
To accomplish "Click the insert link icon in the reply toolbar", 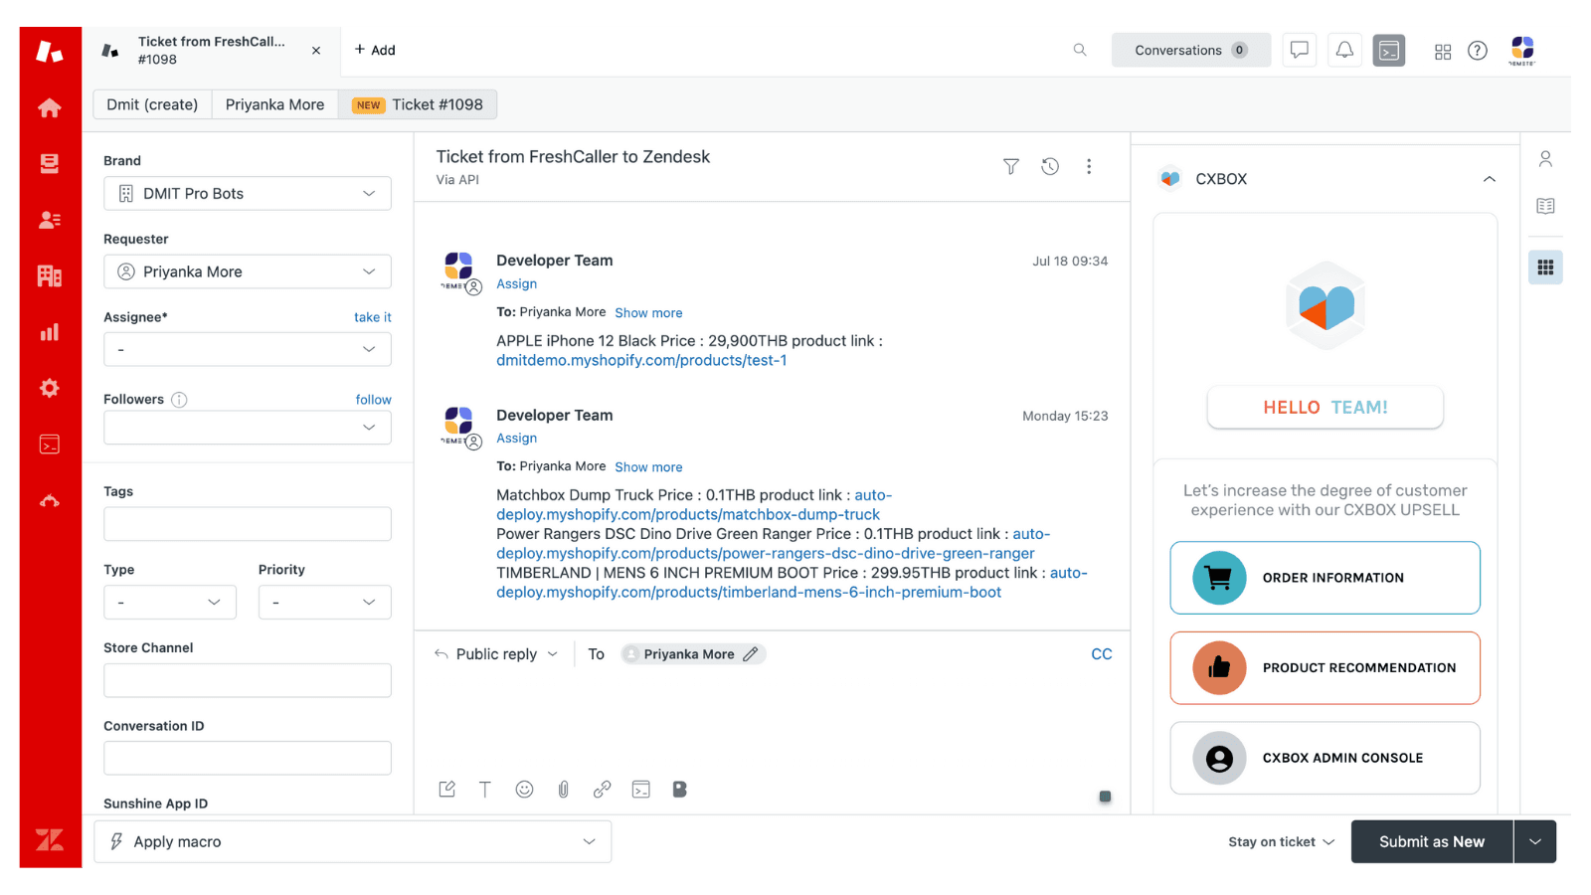I will click(x=603, y=790).
